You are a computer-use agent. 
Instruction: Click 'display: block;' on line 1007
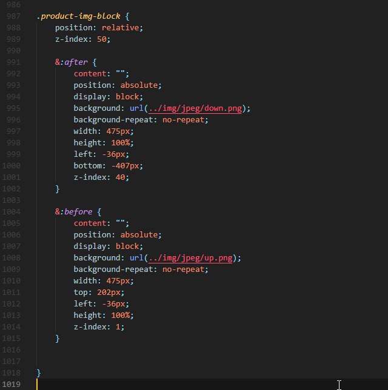[109, 246]
